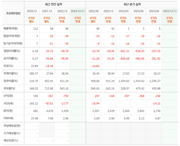Click the 배당성향(%) row label
Viewport: 180px width, 146px height.
11,141
